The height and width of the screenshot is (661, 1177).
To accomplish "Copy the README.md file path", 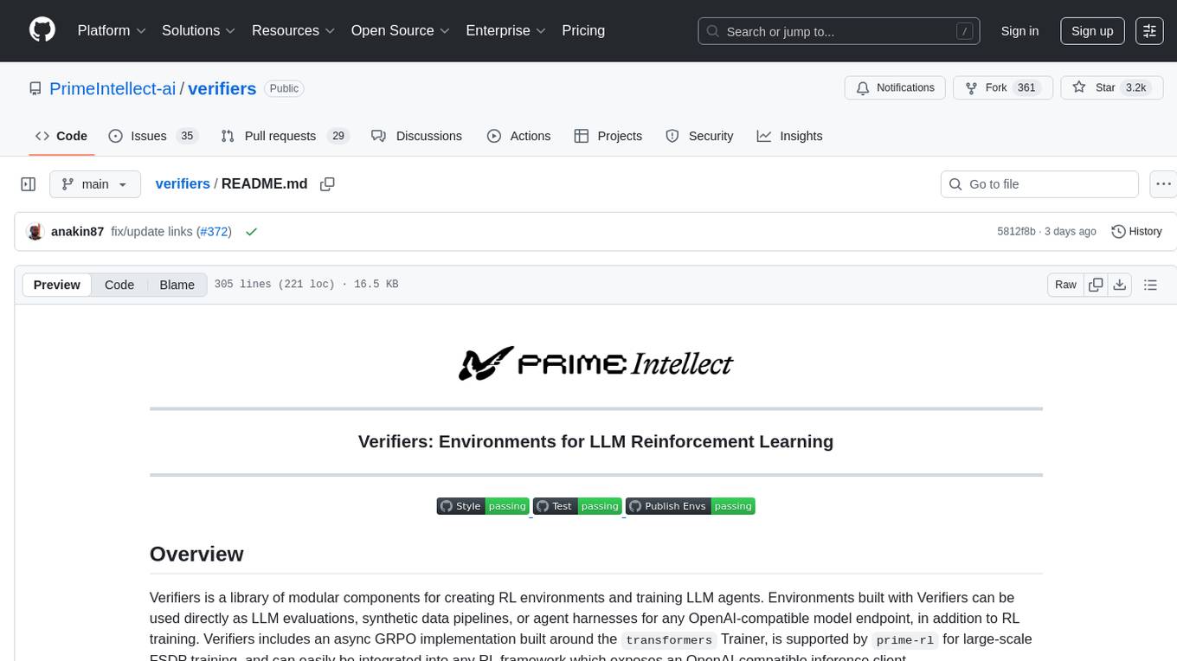I will [x=327, y=183].
